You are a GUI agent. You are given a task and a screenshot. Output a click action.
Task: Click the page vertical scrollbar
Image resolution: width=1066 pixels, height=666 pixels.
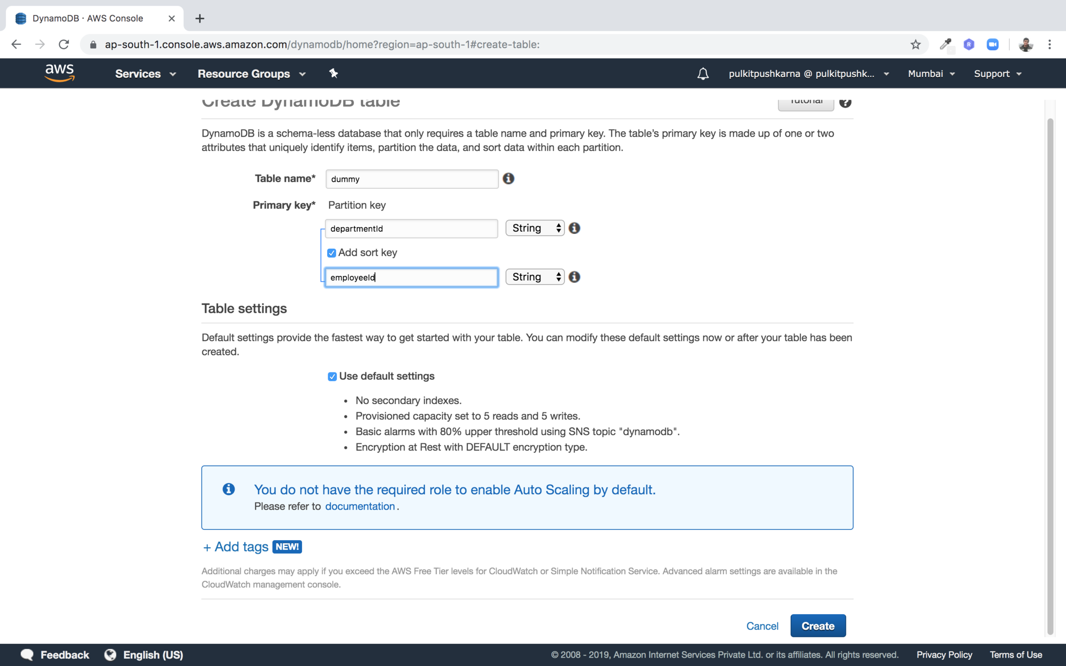point(1050,375)
